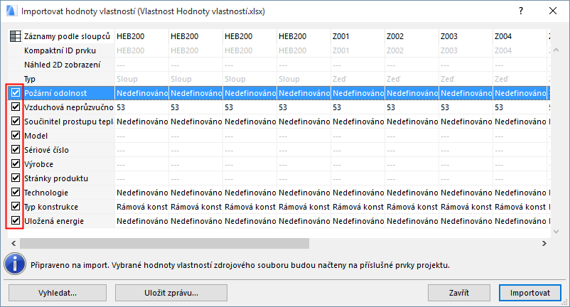Select the Výrobce row label
This screenshot has width=570, height=307.
coord(38,164)
